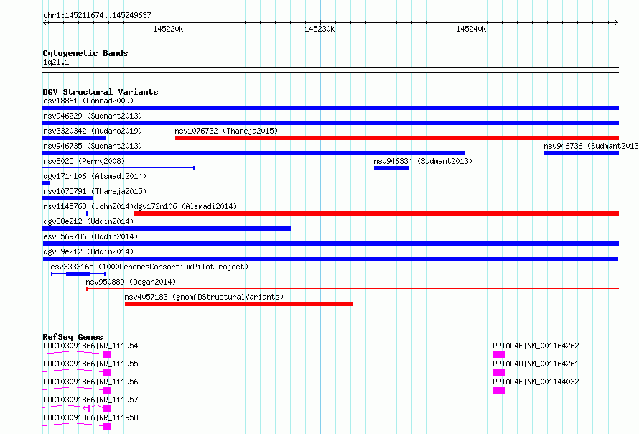Click the small blue bar of nsv946334

[x=391, y=168]
